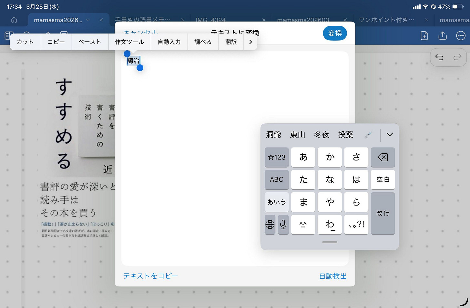470x308 pixels.
Task: Tap the add new page icon
Action: click(424, 35)
